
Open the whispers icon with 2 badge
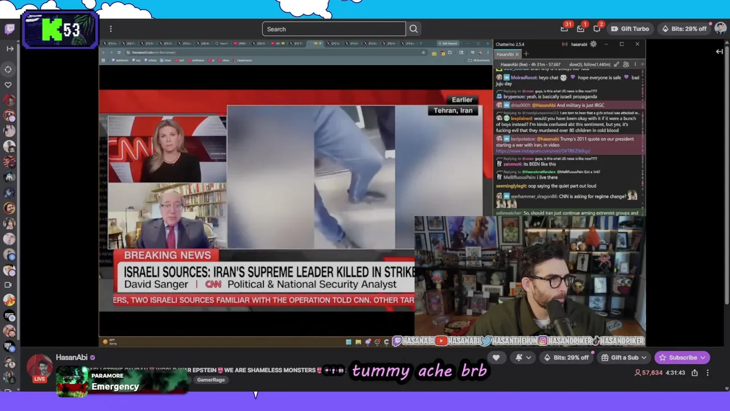pos(597,29)
